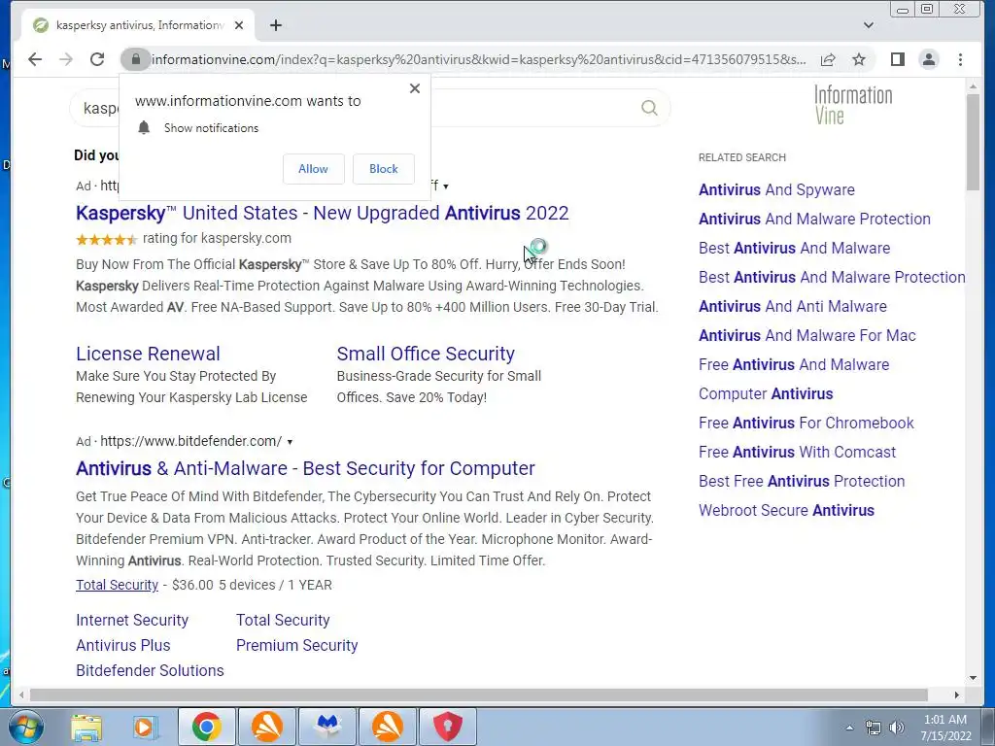Open the Malwarebytes taskbar icon
This screenshot has height=746, width=995.
click(x=327, y=727)
